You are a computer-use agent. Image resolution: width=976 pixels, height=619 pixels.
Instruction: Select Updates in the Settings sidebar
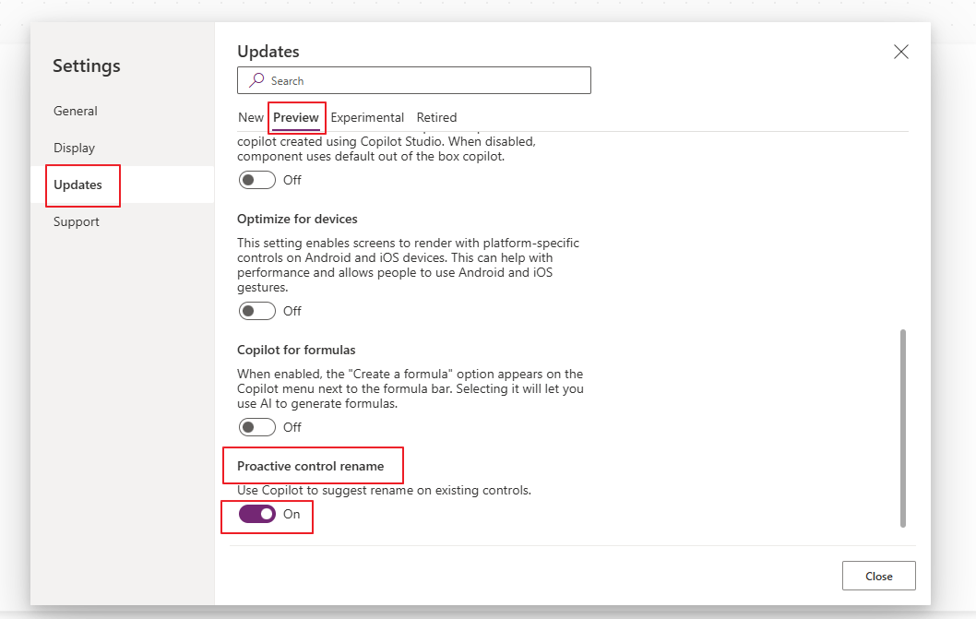pos(82,185)
